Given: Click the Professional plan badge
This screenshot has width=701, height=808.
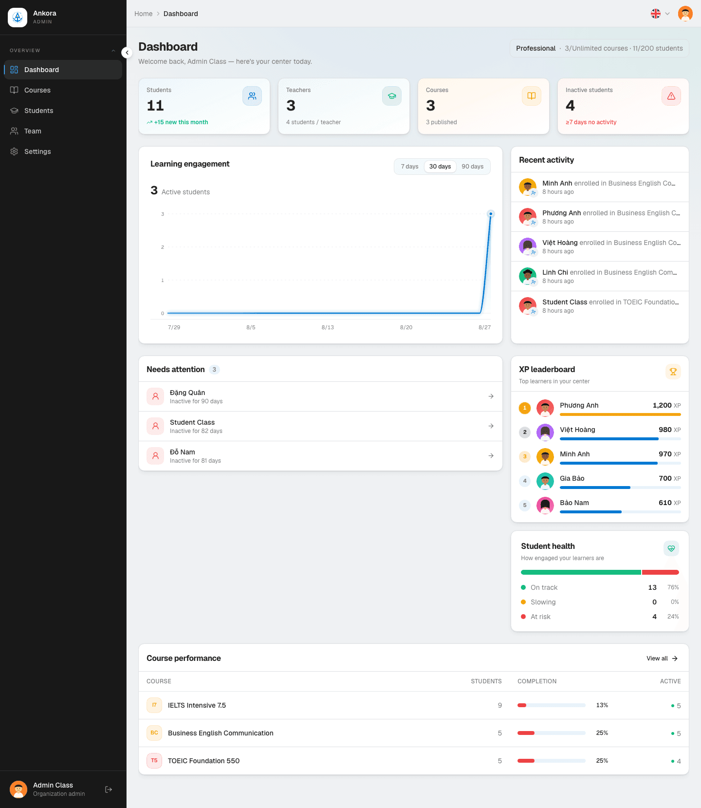Looking at the screenshot, I should [599, 48].
